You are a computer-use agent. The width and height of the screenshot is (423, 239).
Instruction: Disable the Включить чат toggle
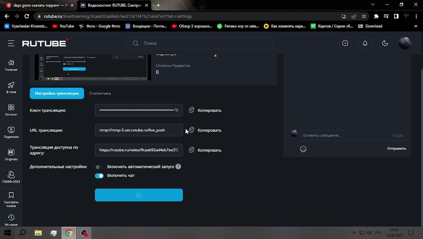99,176
